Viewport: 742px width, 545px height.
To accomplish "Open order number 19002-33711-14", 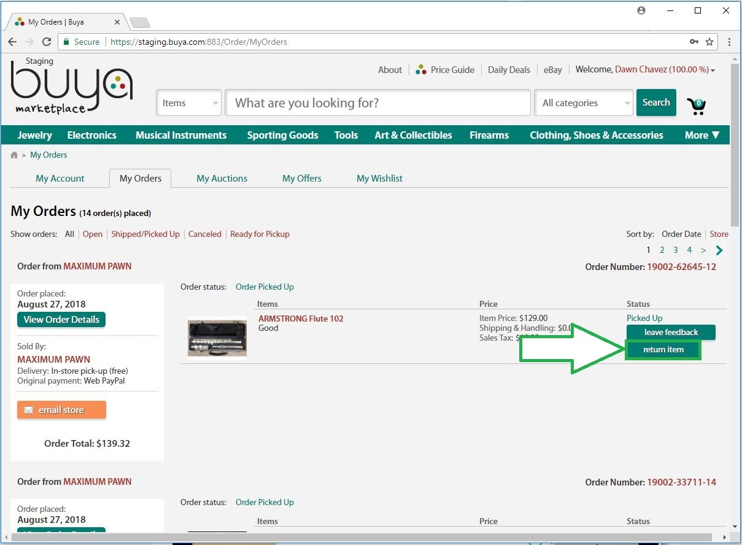I will [681, 482].
